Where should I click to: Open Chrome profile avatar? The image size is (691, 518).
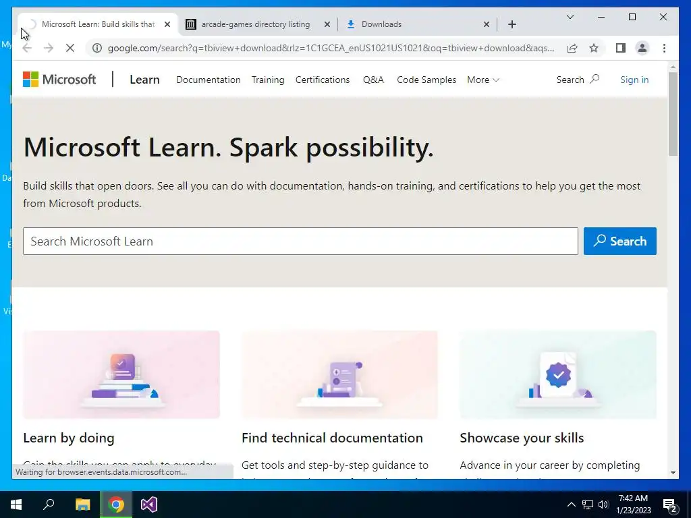[x=642, y=48]
